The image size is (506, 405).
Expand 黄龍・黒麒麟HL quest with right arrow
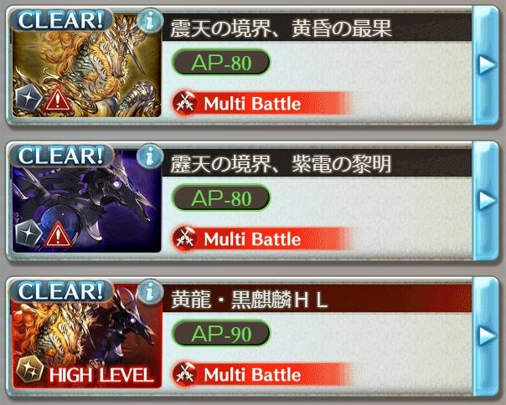click(486, 336)
